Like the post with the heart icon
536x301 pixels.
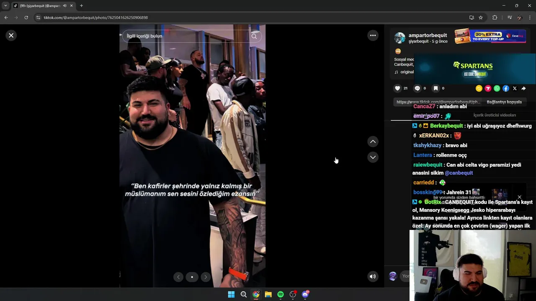pos(397,88)
